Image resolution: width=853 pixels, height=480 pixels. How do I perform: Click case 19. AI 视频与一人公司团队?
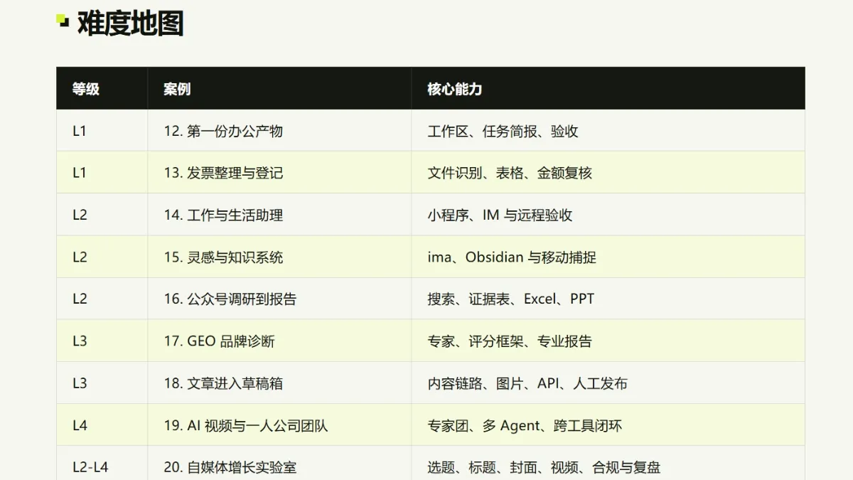point(246,425)
